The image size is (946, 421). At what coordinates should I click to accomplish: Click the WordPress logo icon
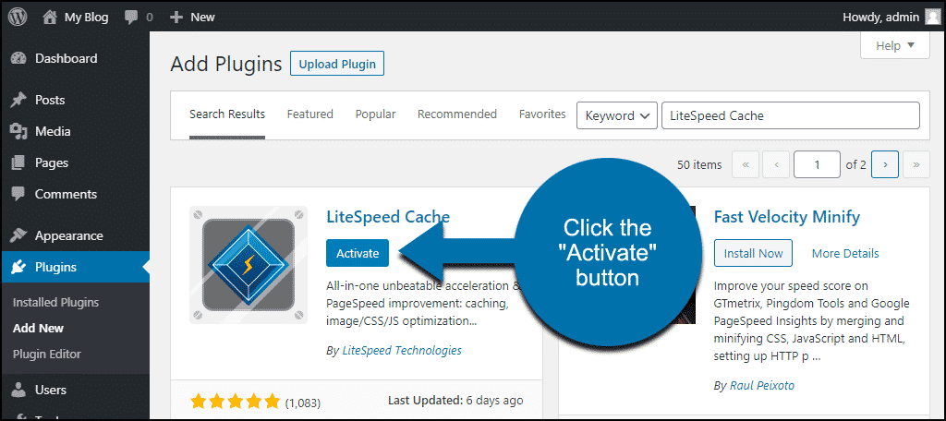(18, 17)
